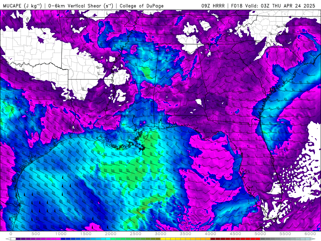Click the "MUCAPE (J kg⁻¹)" title text
321x241 pixels.
22,6
